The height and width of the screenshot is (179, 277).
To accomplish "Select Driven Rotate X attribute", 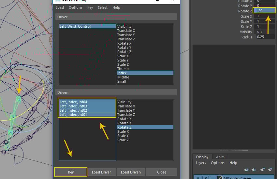I will [x=145, y=119].
